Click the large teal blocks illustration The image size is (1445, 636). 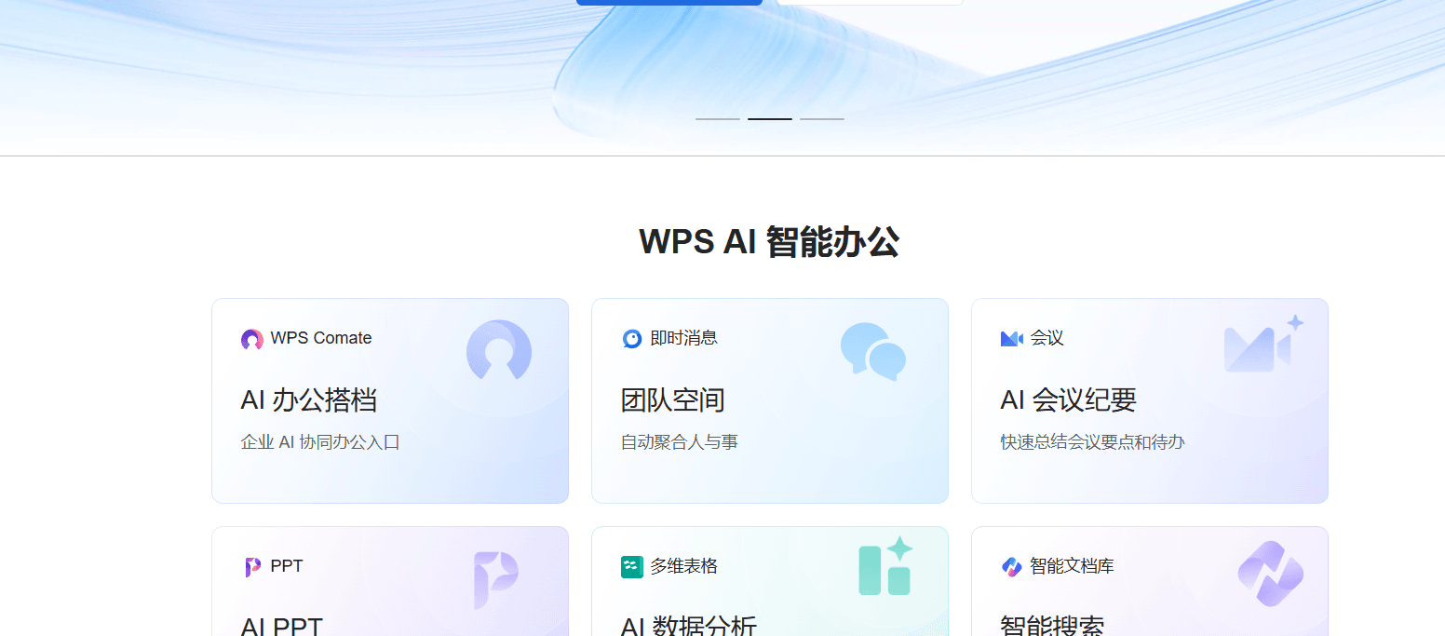pyautogui.click(x=885, y=566)
